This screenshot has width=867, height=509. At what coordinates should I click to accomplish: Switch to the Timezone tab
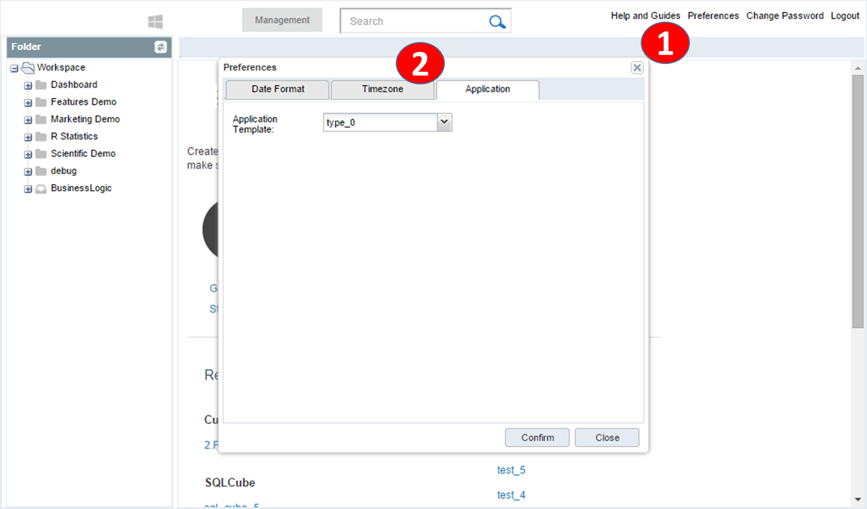tap(382, 89)
